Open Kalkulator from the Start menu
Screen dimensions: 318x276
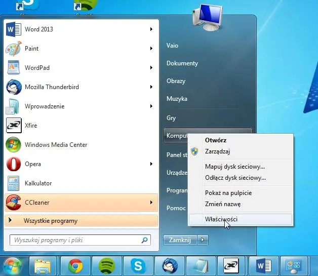coord(38,183)
